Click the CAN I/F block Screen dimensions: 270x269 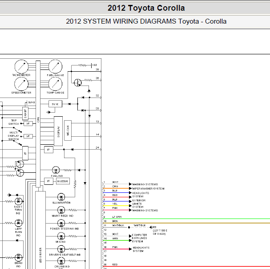coord(25,113)
